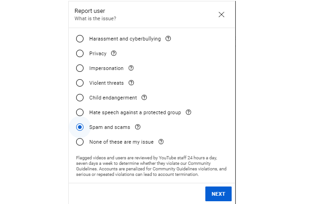Close the Report user dialog
The height and width of the screenshot is (204, 323).
[x=221, y=14]
